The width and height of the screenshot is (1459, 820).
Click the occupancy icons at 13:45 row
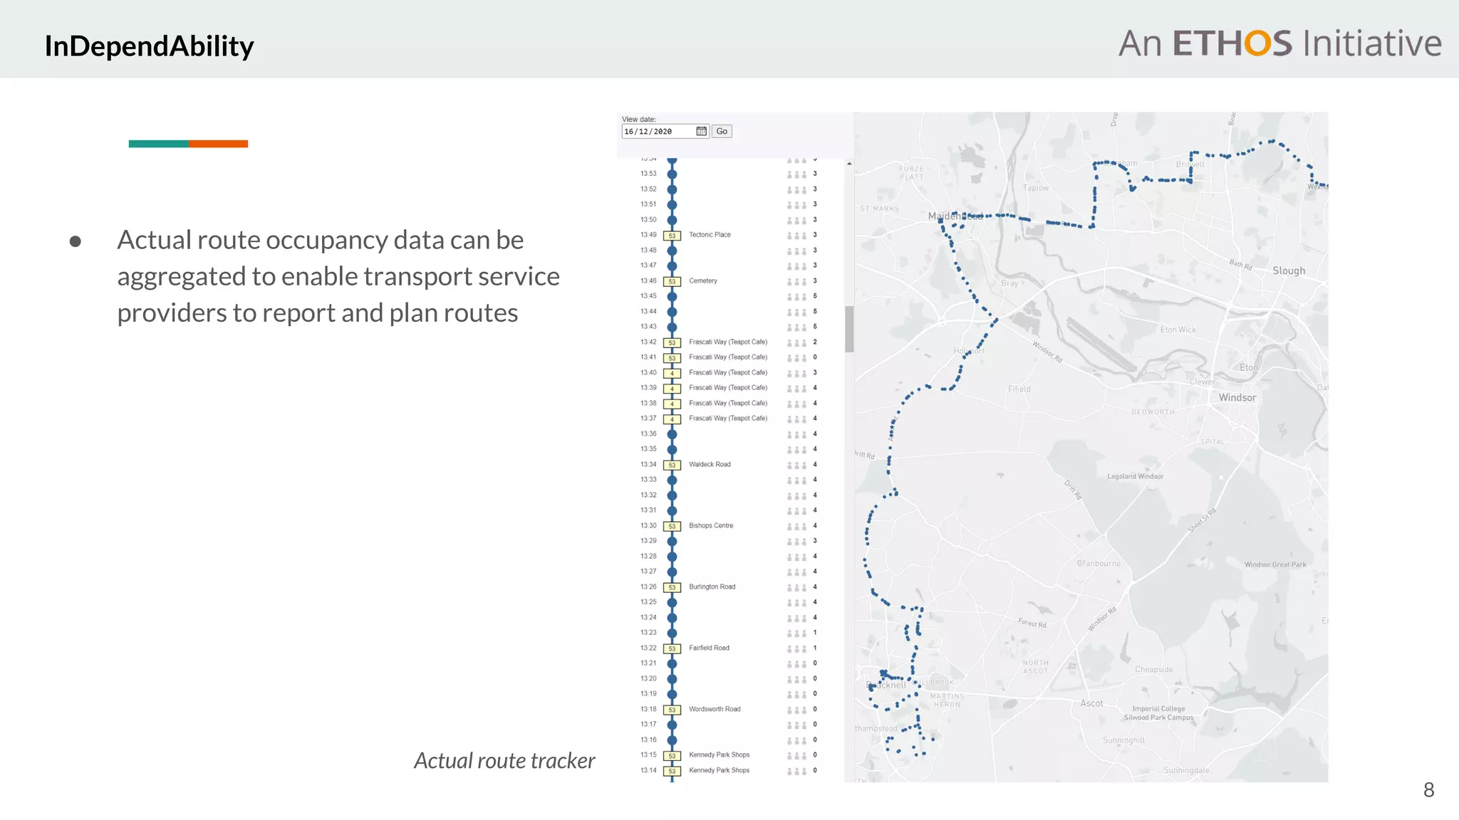pyautogui.click(x=796, y=297)
